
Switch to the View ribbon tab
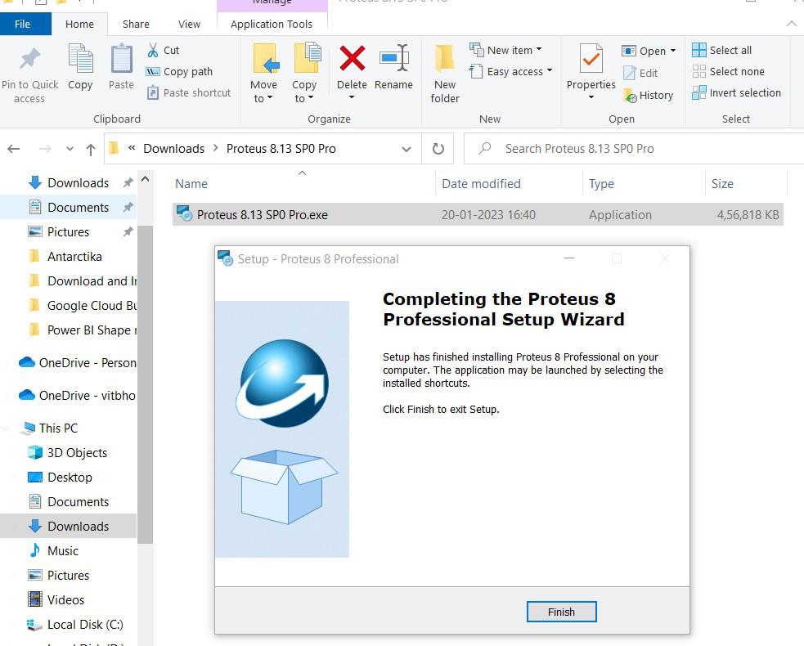[189, 24]
